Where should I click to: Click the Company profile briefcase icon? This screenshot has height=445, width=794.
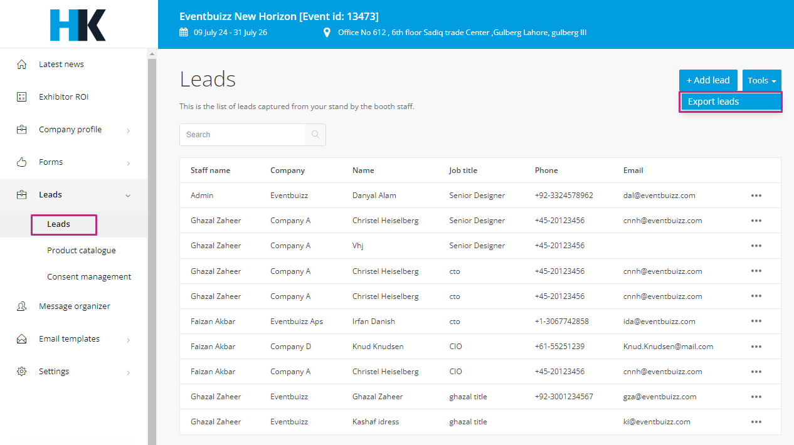pos(22,130)
